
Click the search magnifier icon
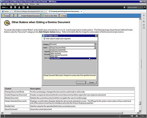click(145, 7)
